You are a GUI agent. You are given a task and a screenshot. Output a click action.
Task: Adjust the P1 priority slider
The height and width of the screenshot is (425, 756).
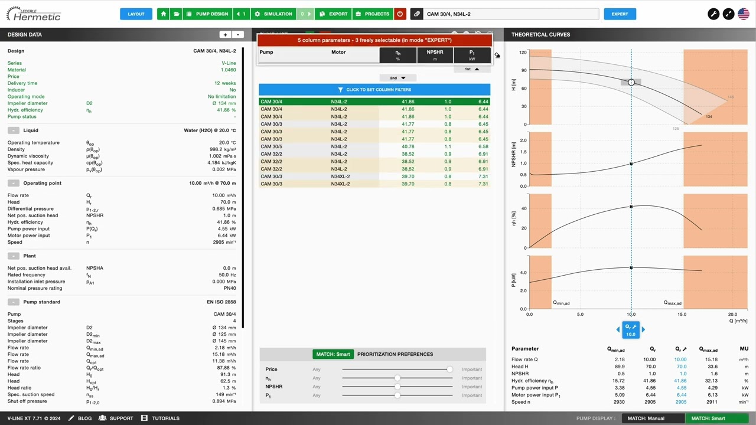(397, 395)
